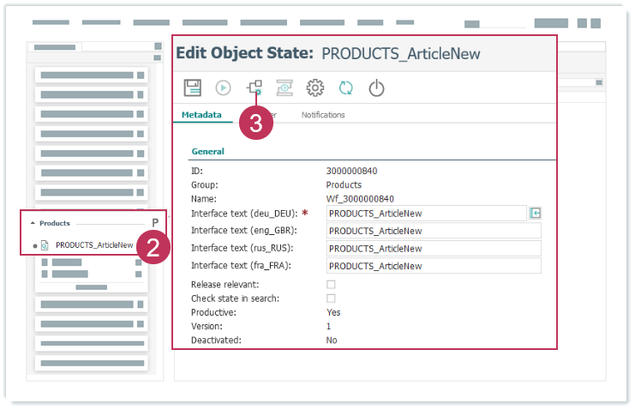
Task: Open the workflow designer diagram icon
Action: [x=254, y=87]
